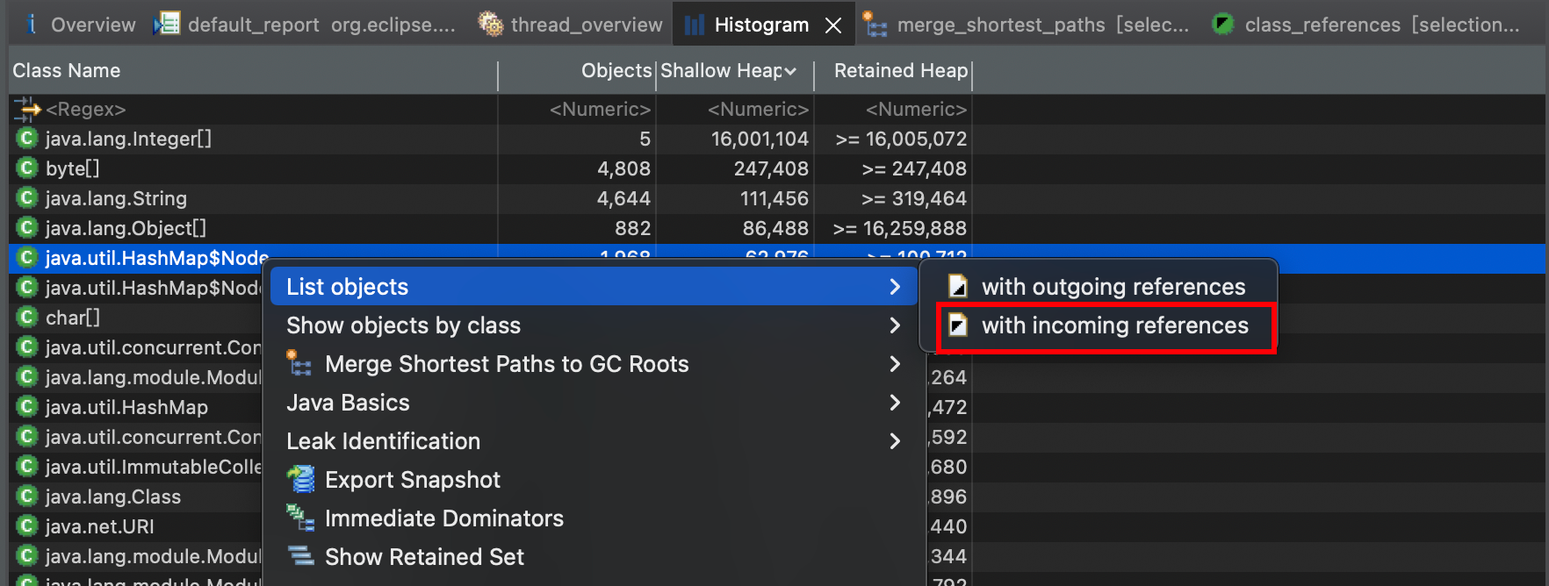This screenshot has height=586, width=1549.
Task: Click the merge_shortest_paths tree icon
Action: click(875, 25)
